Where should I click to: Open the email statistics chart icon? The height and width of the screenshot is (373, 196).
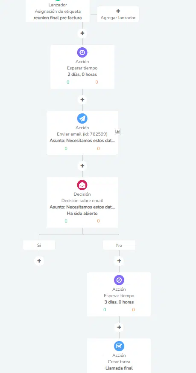tap(118, 132)
